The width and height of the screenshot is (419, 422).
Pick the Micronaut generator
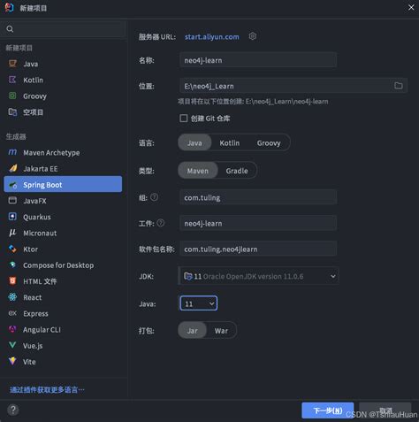63,233
